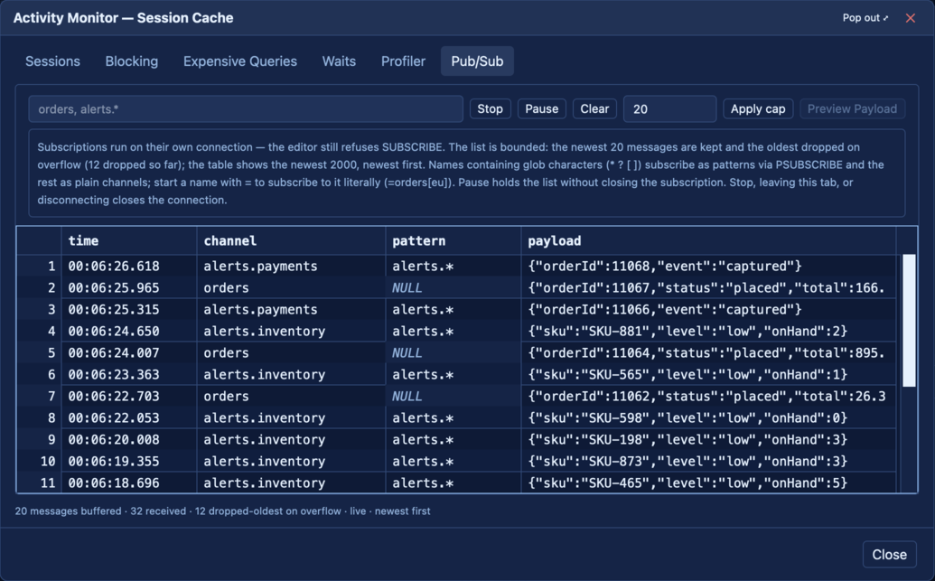Click payload for SKU-198
The height and width of the screenshot is (581, 935).
[708, 440]
